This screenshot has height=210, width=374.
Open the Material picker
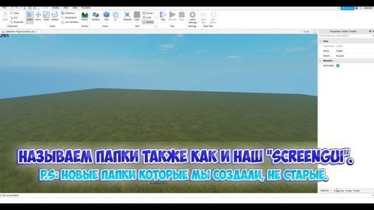(x=127, y=15)
